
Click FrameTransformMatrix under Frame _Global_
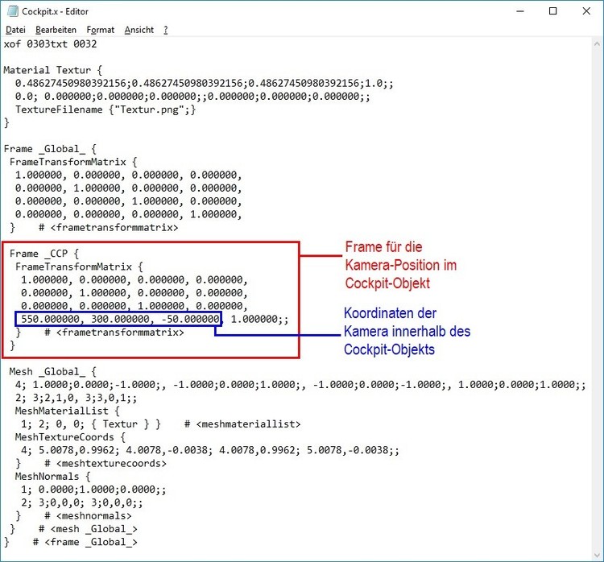coord(73,162)
